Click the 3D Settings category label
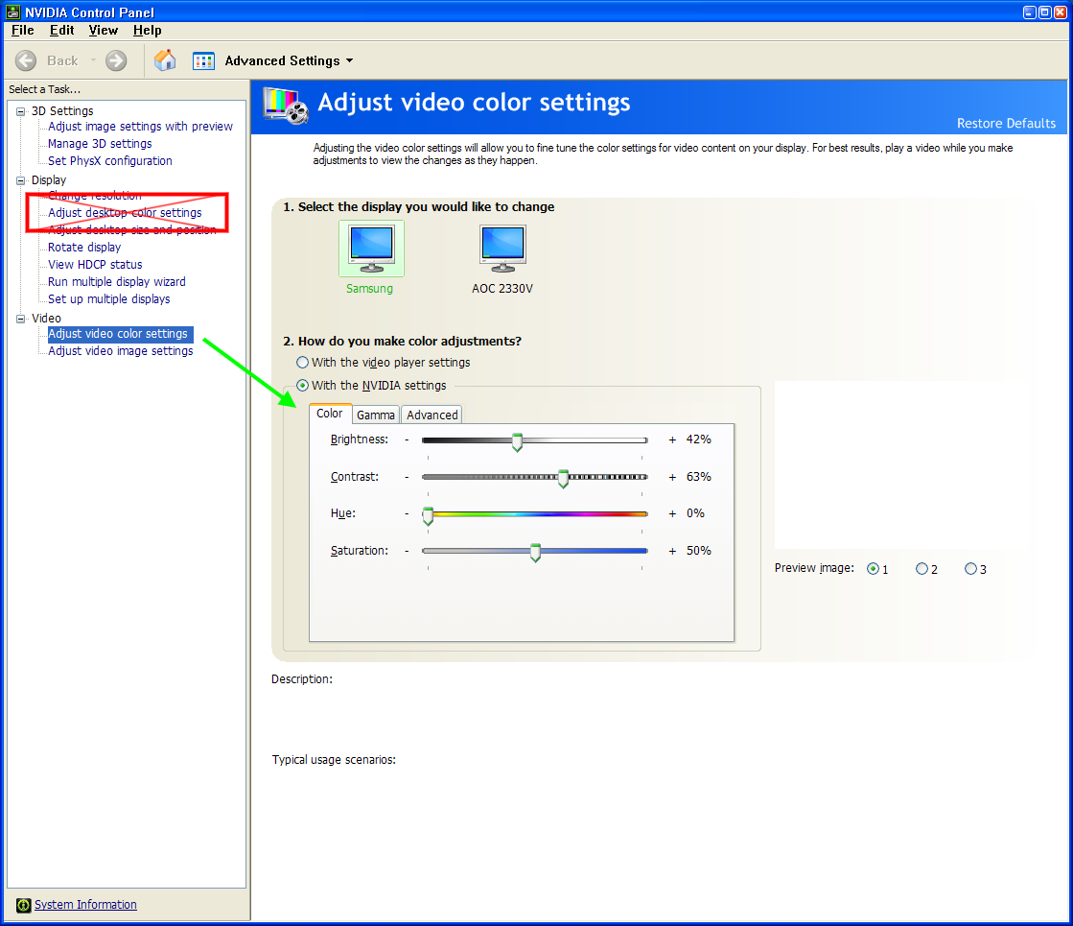 [x=62, y=111]
